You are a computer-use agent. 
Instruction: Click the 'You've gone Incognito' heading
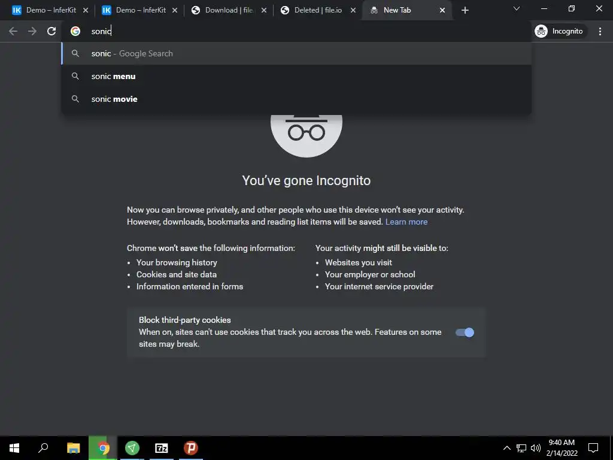click(306, 181)
